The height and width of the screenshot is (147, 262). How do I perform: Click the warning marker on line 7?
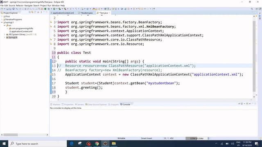[51, 40]
